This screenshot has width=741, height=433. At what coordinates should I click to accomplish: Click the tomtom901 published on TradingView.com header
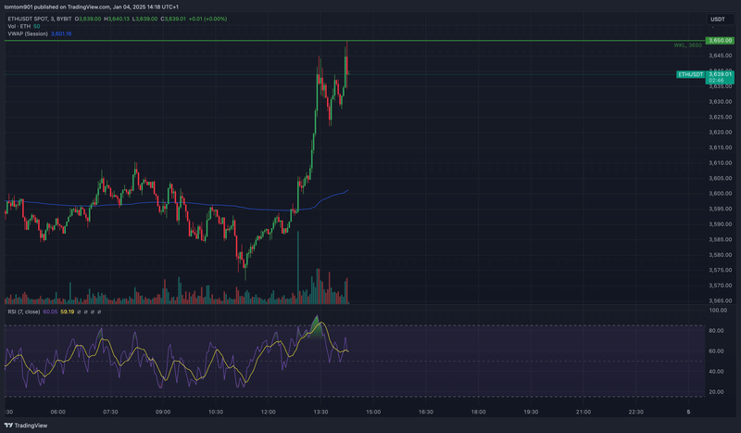[92, 7]
